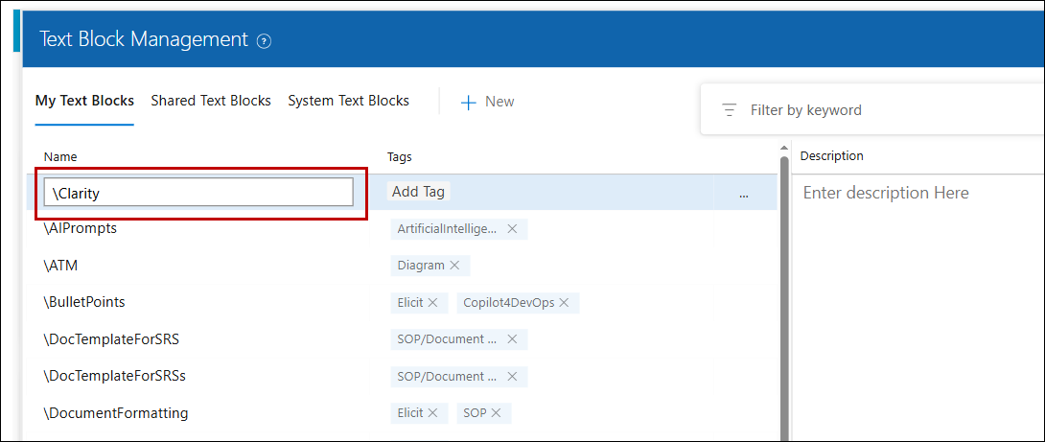Image resolution: width=1045 pixels, height=442 pixels.
Task: Remove the SOP/Document tag from \DocTemplateForSRS
Action: coord(512,339)
